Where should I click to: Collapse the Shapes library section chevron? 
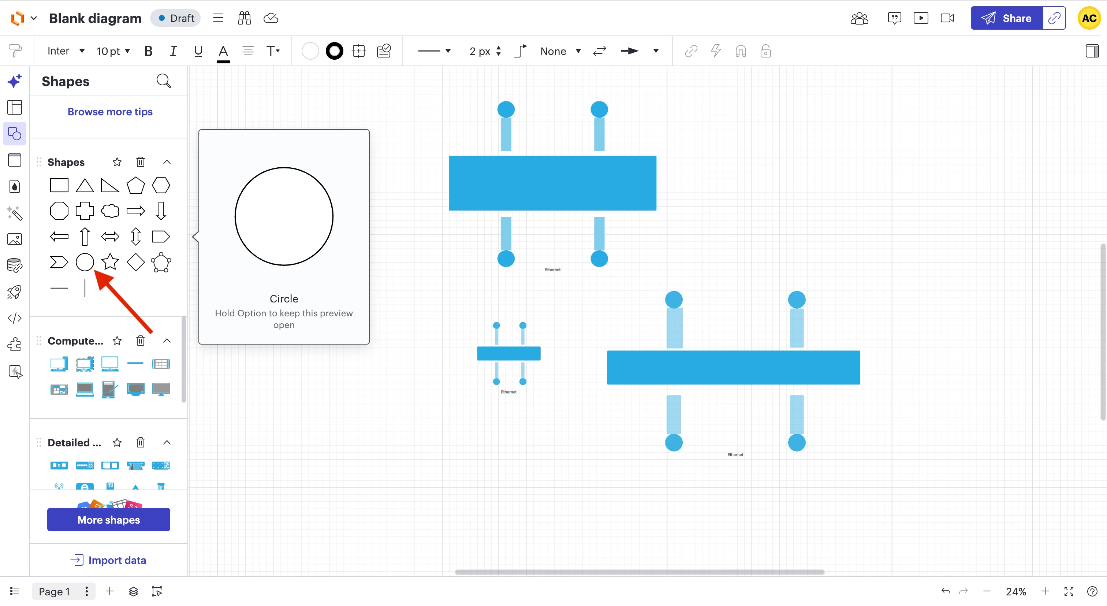(x=167, y=162)
